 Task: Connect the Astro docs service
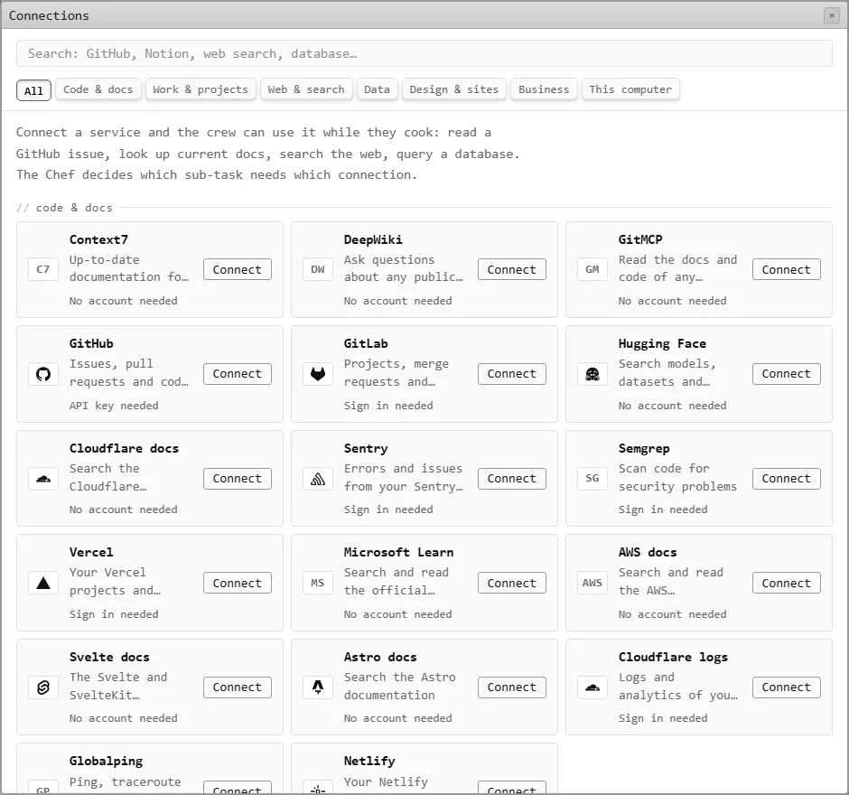tap(512, 687)
